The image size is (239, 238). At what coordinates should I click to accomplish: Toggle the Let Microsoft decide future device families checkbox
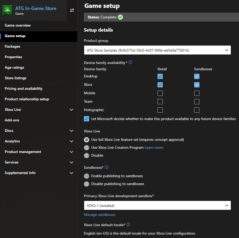[x=86, y=119]
